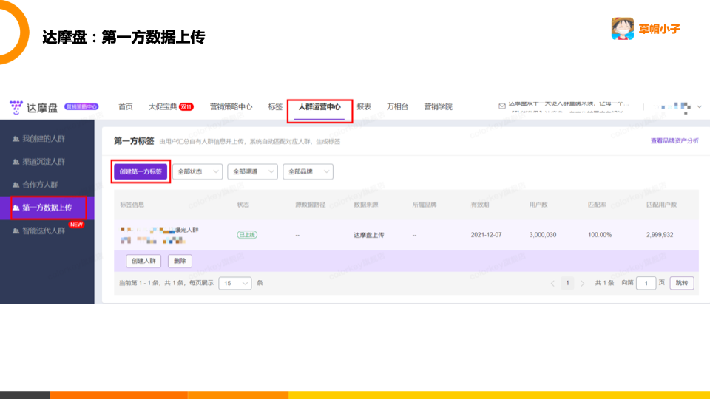Click the people icon beside 渠道沉淀人群
Screen dimensions: 710x399
pos(16,162)
